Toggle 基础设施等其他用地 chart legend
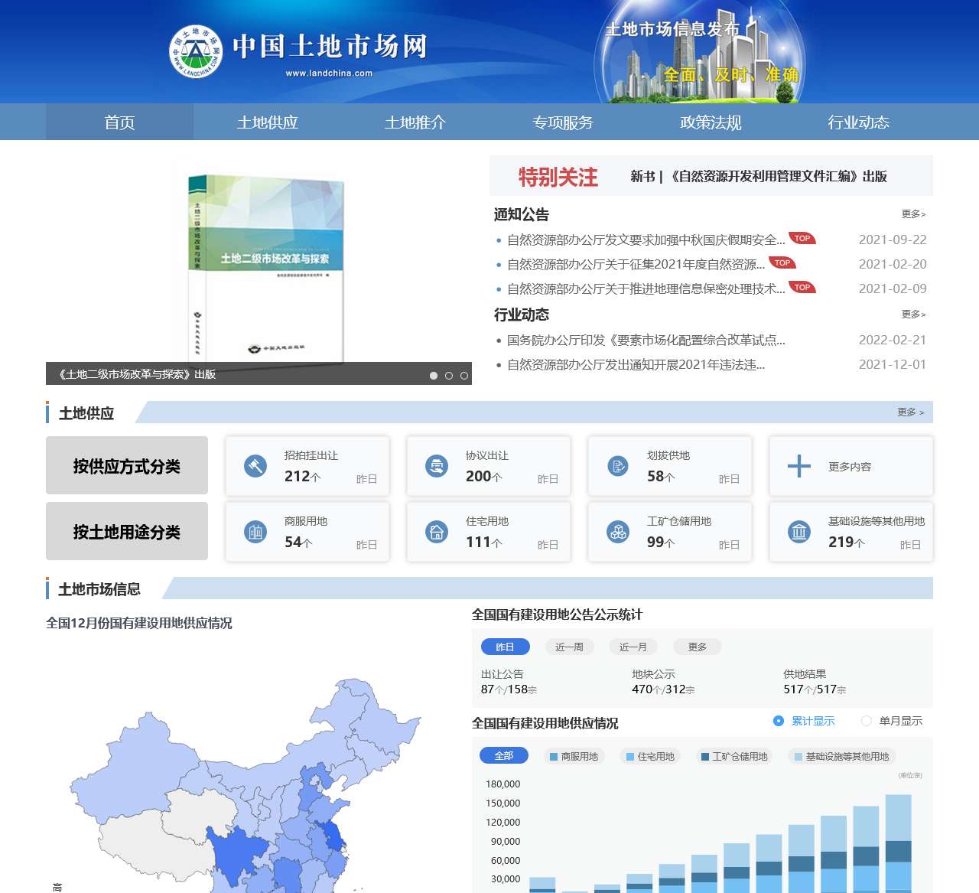979x893 pixels. click(x=842, y=757)
